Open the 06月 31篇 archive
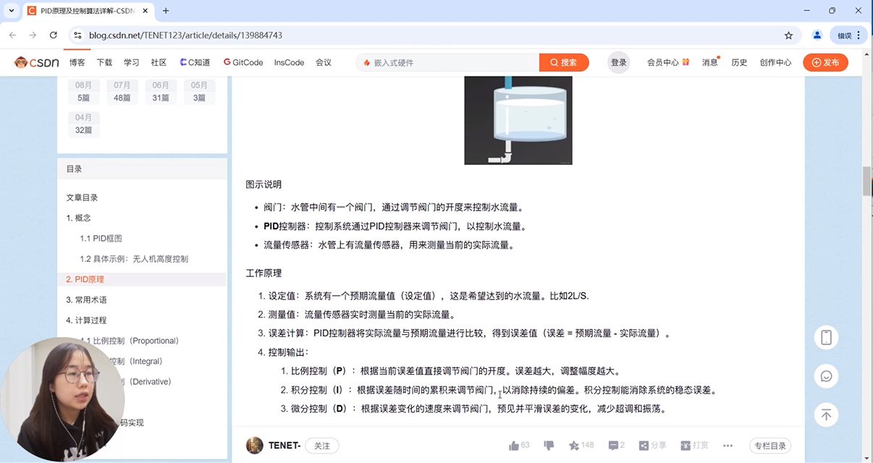 pos(161,91)
